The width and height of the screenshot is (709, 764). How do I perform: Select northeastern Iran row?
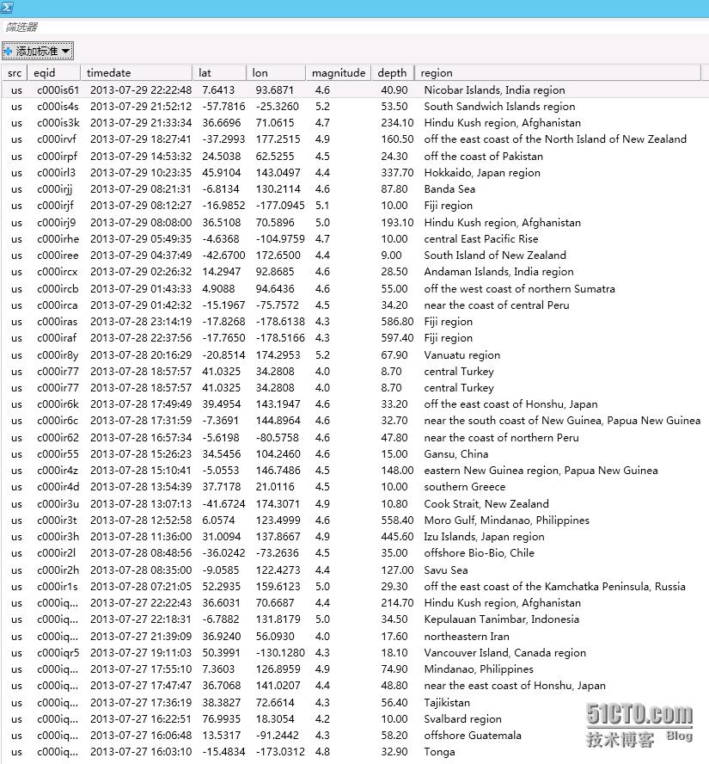[354, 637]
